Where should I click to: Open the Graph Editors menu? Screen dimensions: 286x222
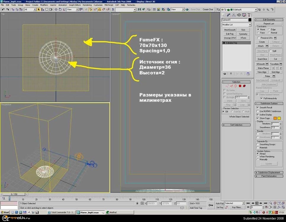(75, 5)
